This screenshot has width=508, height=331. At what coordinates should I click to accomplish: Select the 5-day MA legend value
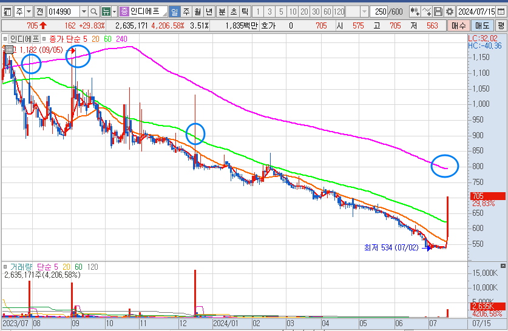(85, 39)
